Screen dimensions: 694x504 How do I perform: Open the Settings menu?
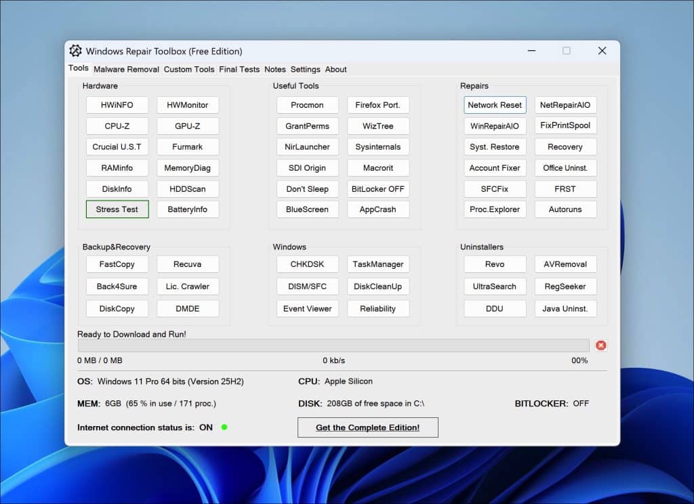pyautogui.click(x=305, y=69)
